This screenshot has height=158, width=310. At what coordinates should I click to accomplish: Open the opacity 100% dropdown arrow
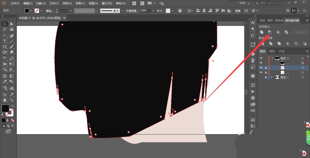coord(153,11)
